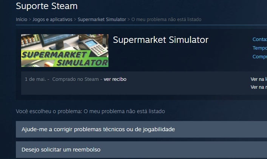Open the Supermarket Simulator banner image
267x159 pixels.
point(65,50)
